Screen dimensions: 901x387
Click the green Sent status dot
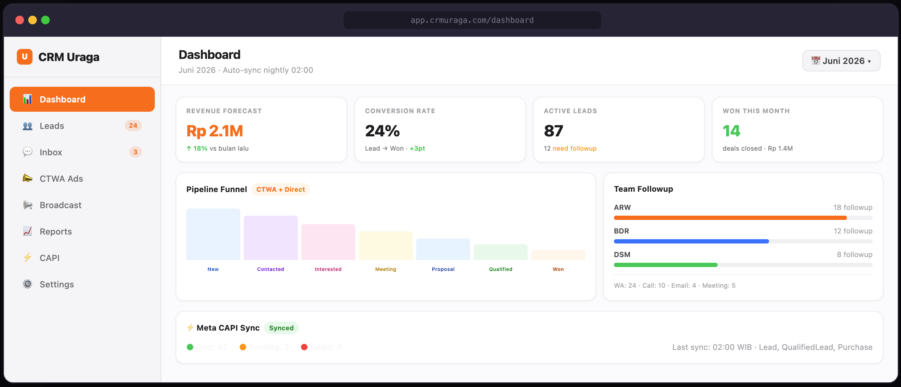tap(190, 347)
